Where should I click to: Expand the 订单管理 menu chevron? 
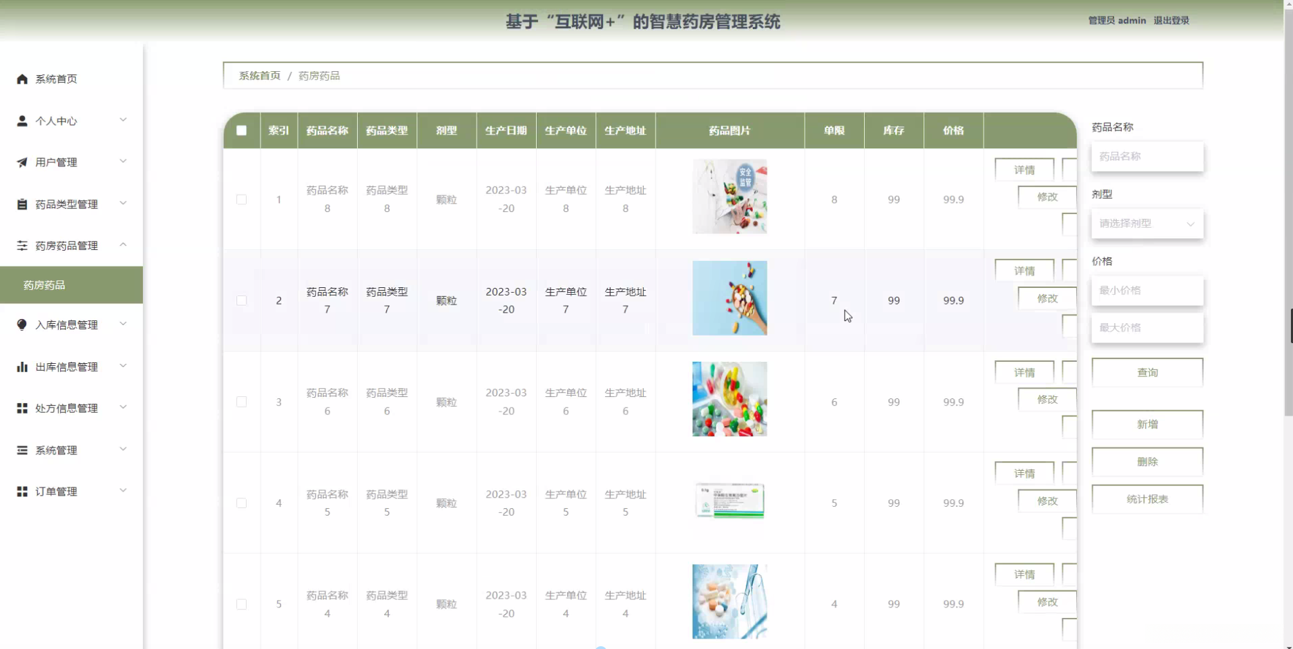click(123, 491)
